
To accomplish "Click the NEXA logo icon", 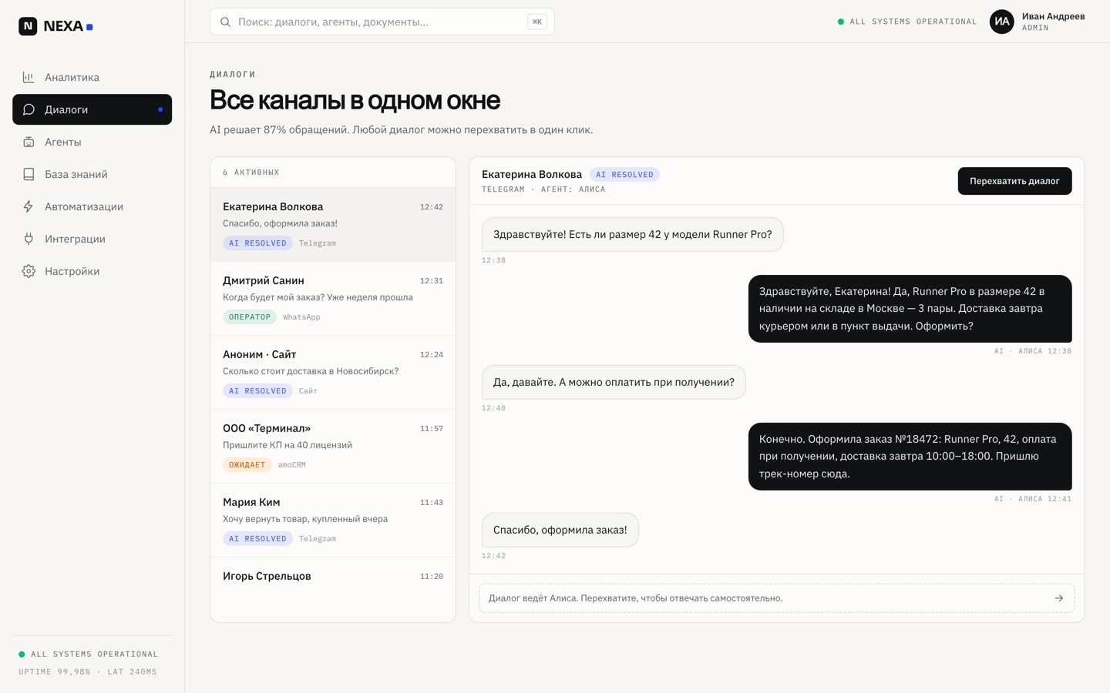I will coord(28,26).
